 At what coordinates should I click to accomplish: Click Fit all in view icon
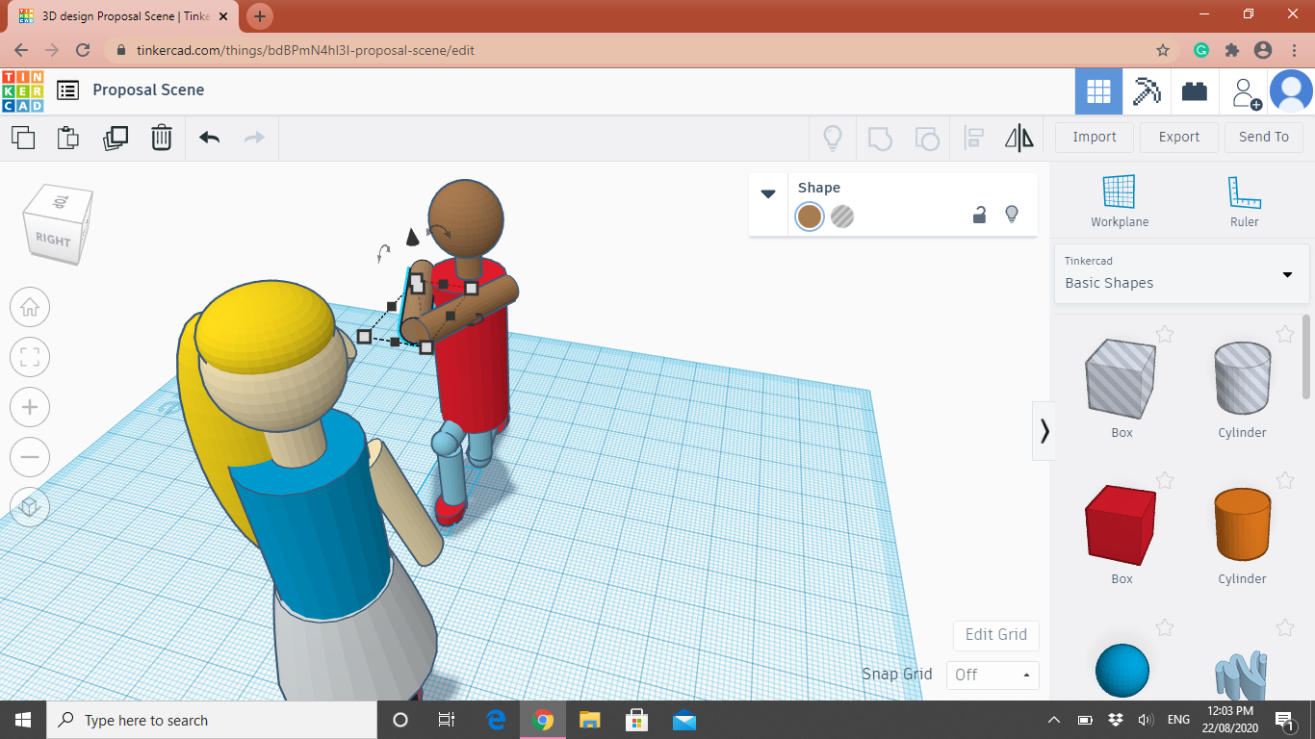(x=30, y=357)
